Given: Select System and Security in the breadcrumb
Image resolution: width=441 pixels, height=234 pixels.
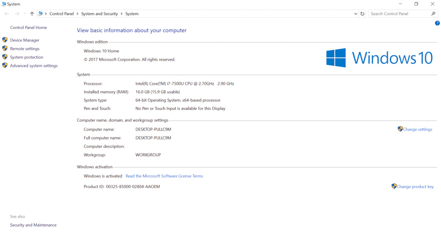Looking at the screenshot, I should click(99, 14).
